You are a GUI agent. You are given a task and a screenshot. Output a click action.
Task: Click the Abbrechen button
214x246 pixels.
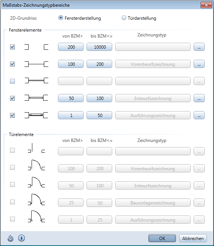193,238
